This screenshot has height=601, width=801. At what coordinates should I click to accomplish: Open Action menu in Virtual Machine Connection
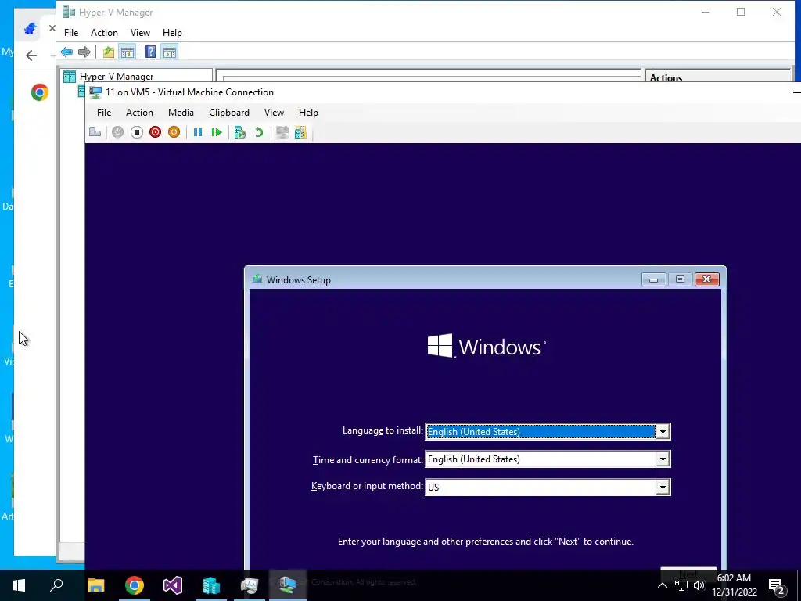pyautogui.click(x=139, y=113)
